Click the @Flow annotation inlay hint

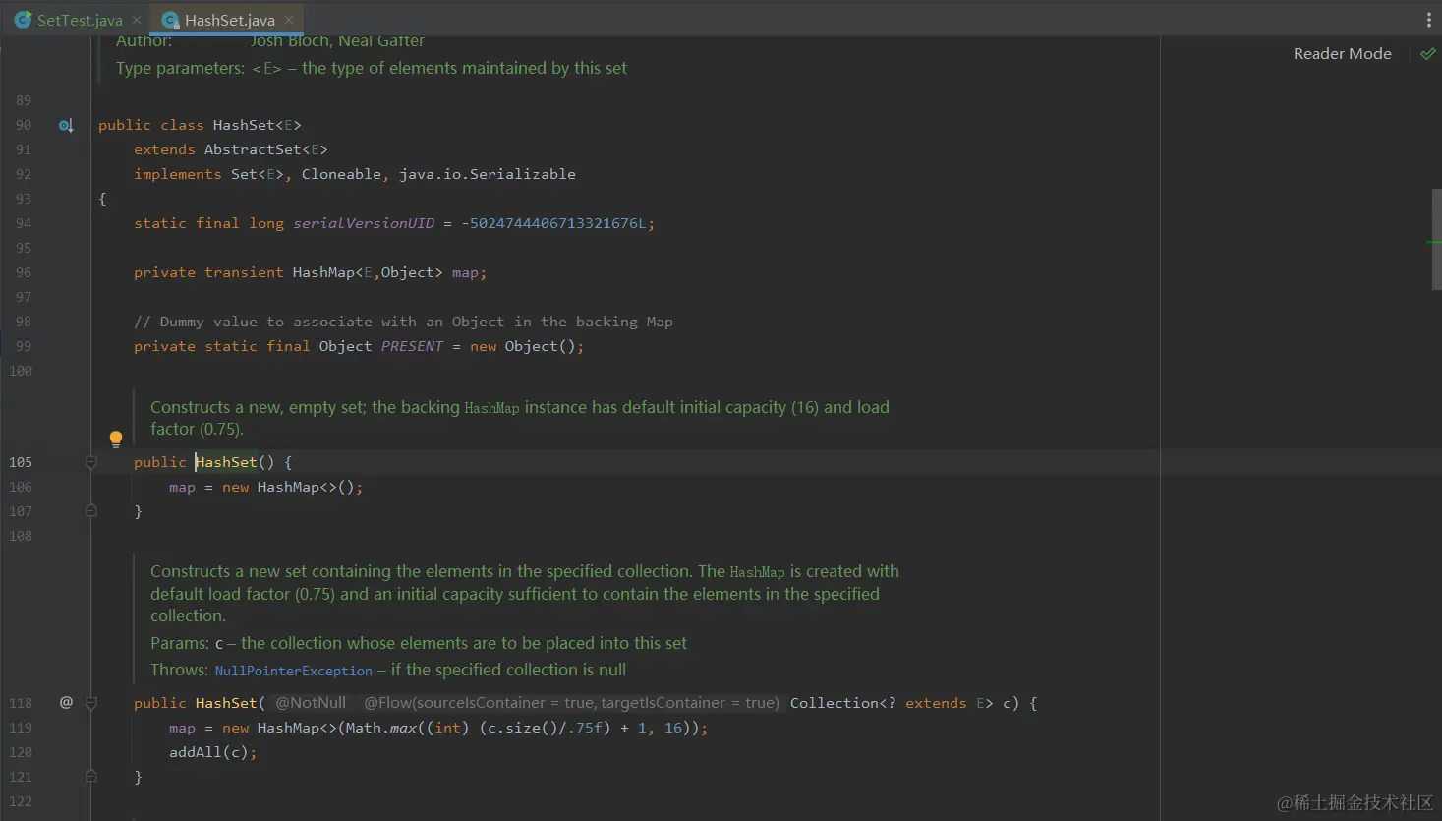(571, 703)
